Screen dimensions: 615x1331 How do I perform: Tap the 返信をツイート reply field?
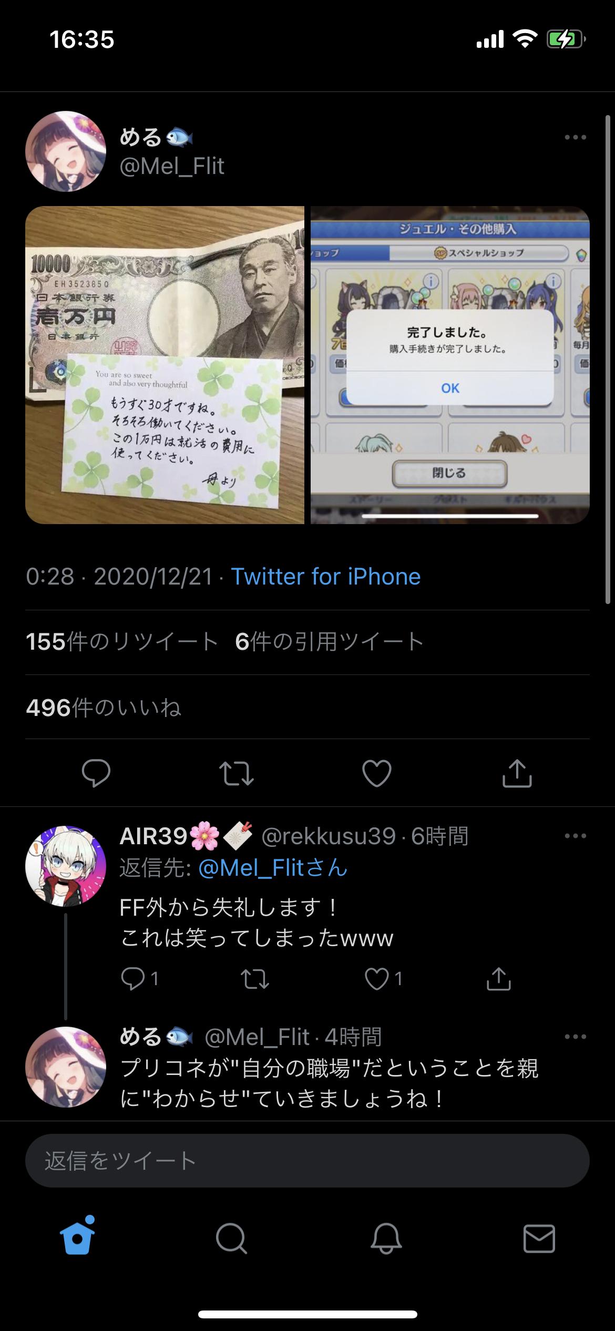click(x=307, y=1161)
